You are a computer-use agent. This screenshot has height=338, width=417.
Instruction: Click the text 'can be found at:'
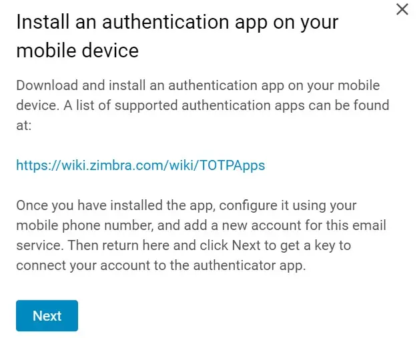203,115
